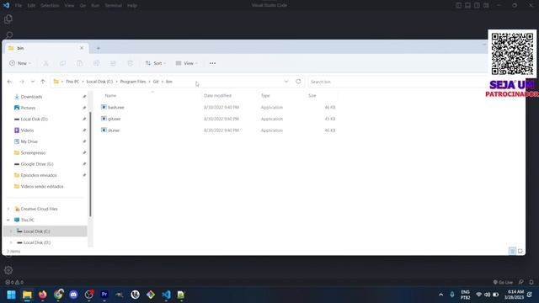The width and height of the screenshot is (539, 303).
Task: Click the Cut icon in File Explorer toolbar
Action: [x=45, y=63]
